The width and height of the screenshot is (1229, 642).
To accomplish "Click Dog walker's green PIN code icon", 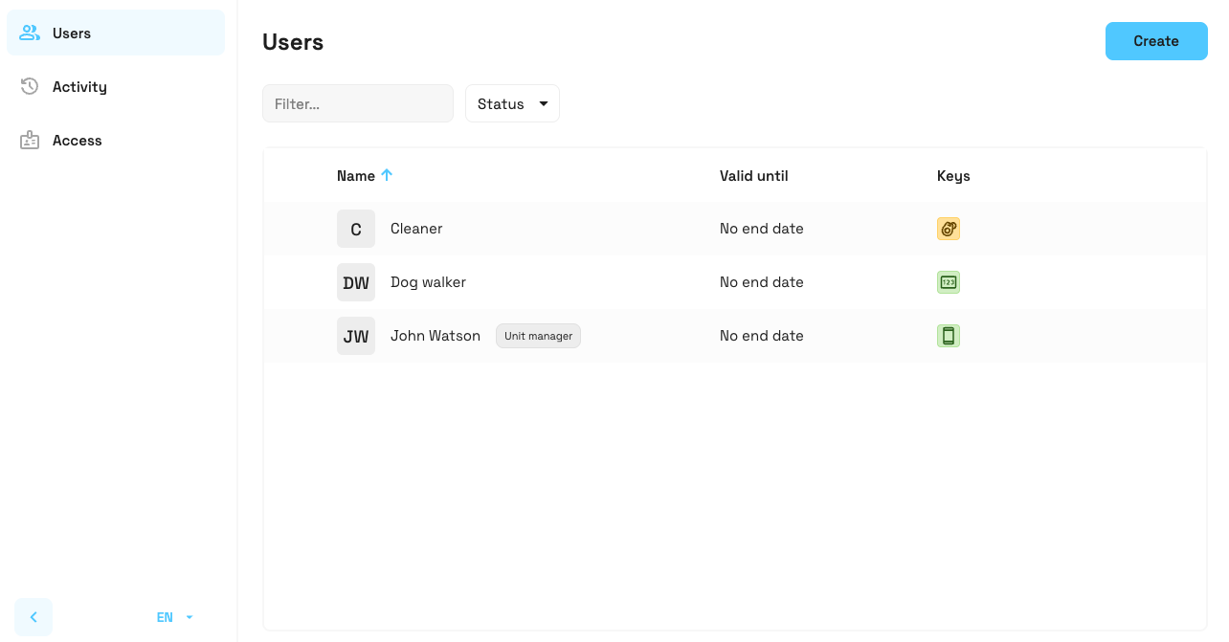I will (949, 282).
